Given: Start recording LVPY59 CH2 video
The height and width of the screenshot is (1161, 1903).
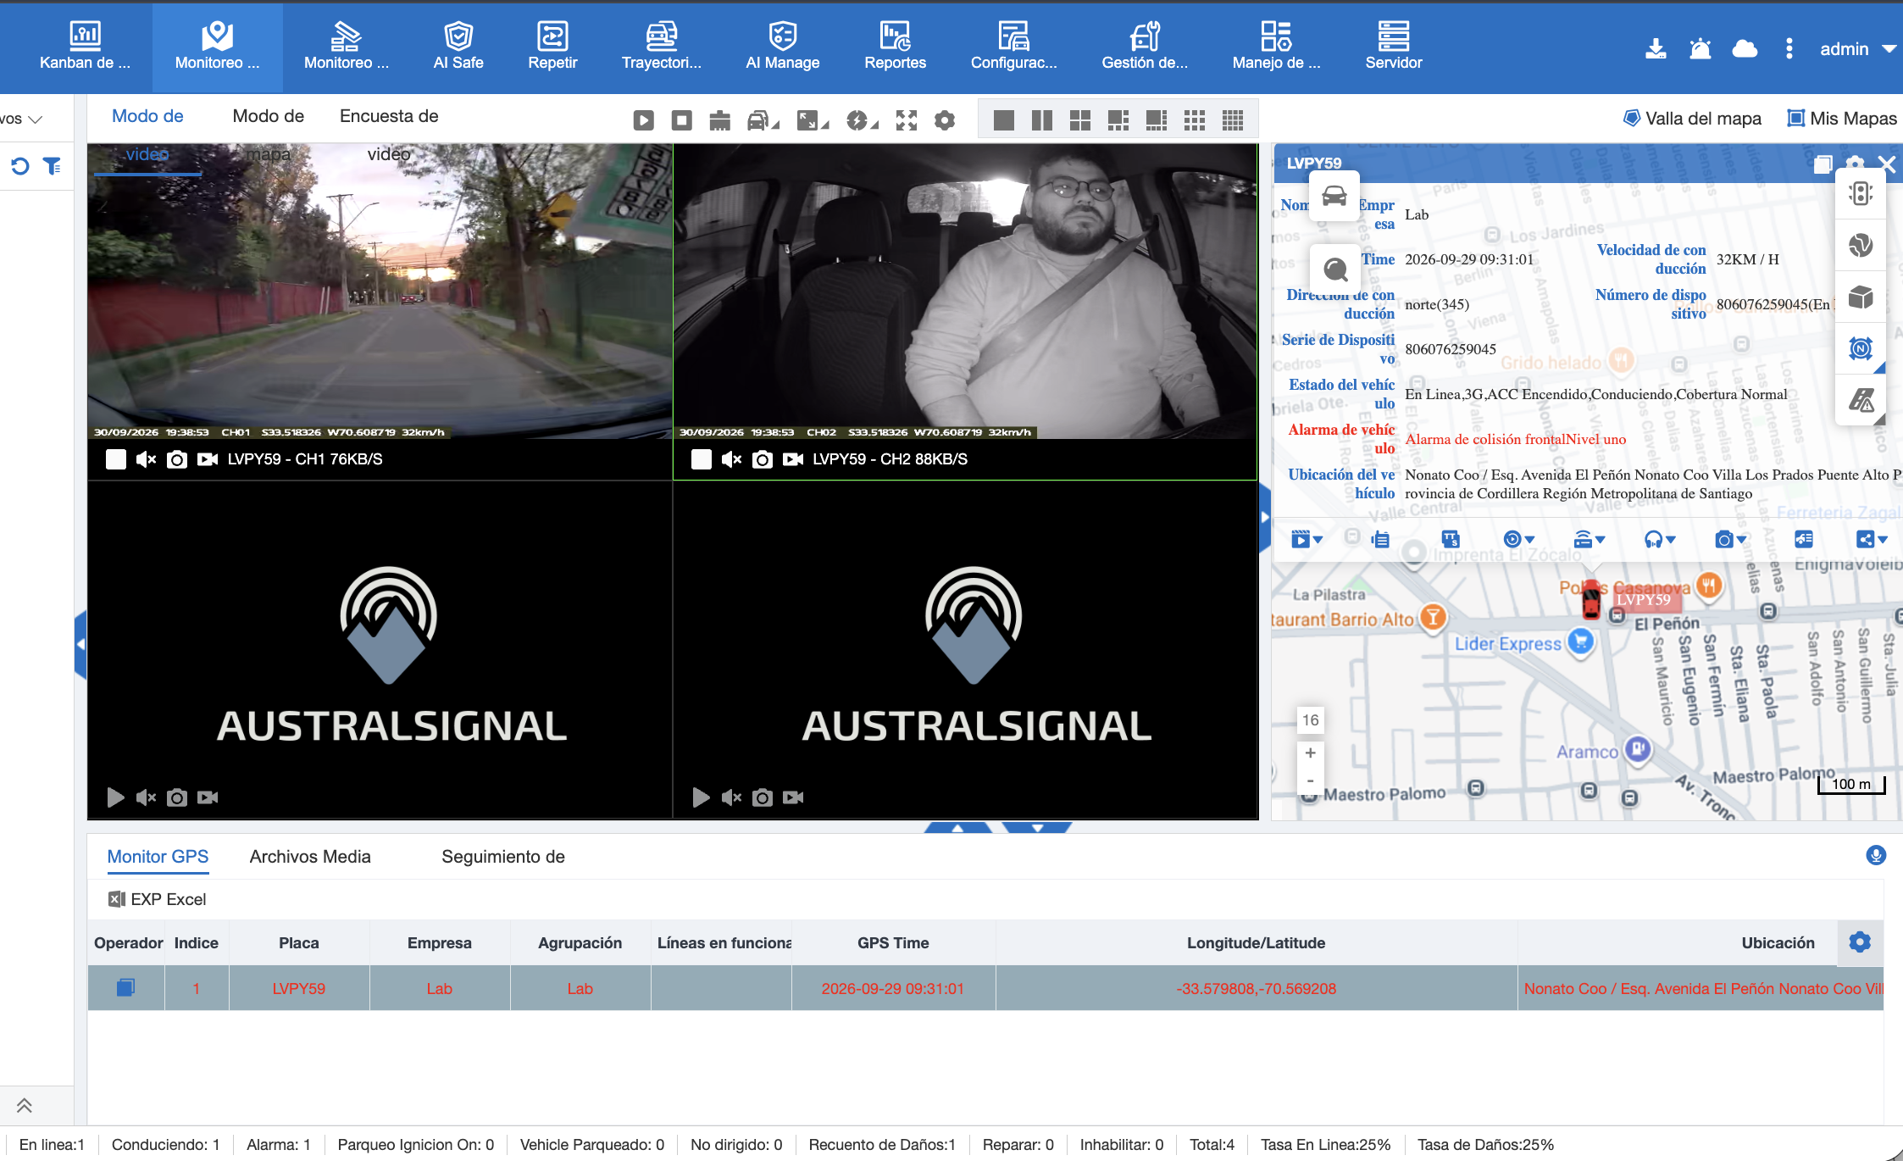Looking at the screenshot, I should coord(793,459).
